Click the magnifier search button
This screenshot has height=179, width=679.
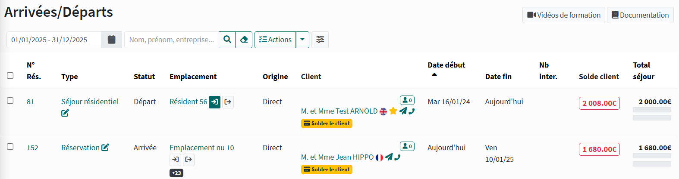(227, 40)
